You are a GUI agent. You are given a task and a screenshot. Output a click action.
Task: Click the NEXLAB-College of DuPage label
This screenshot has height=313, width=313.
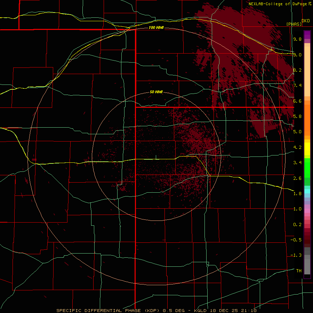click(278, 4)
